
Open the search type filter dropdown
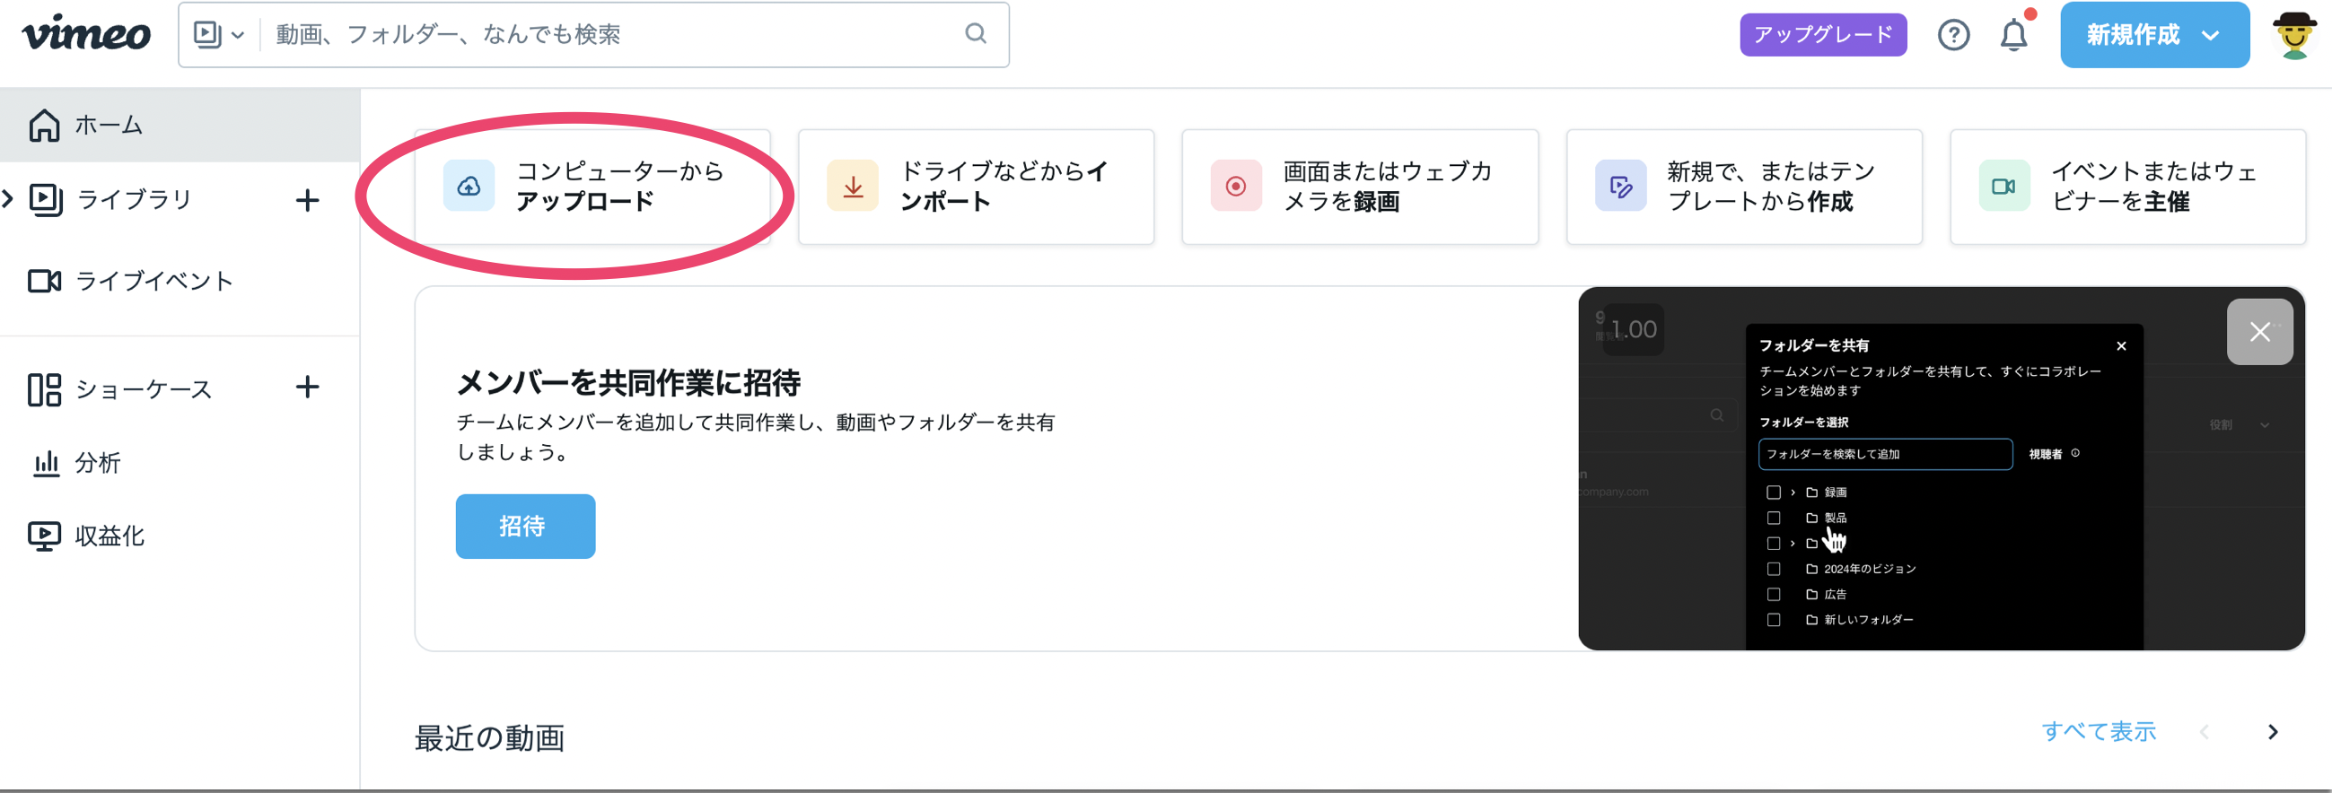(x=219, y=35)
